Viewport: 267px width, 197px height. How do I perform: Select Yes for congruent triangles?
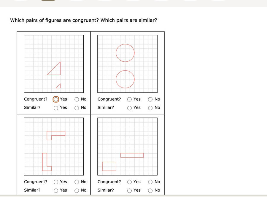click(56, 99)
